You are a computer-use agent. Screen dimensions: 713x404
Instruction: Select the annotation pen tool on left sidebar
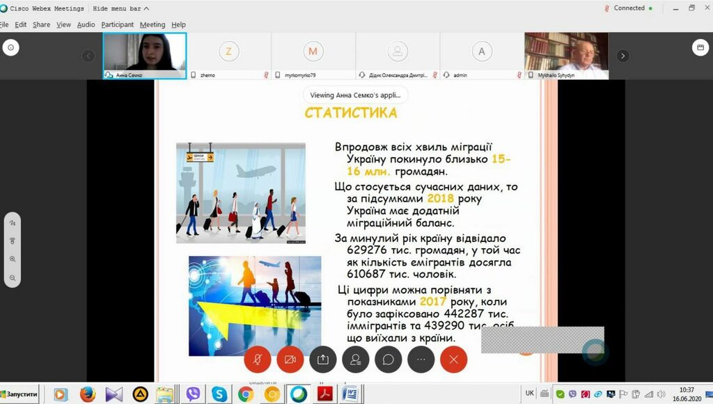tap(13, 224)
